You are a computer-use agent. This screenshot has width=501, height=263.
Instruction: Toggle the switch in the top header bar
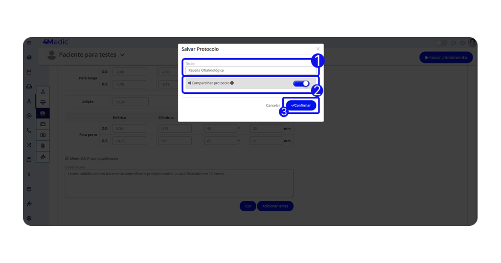click(x=441, y=43)
